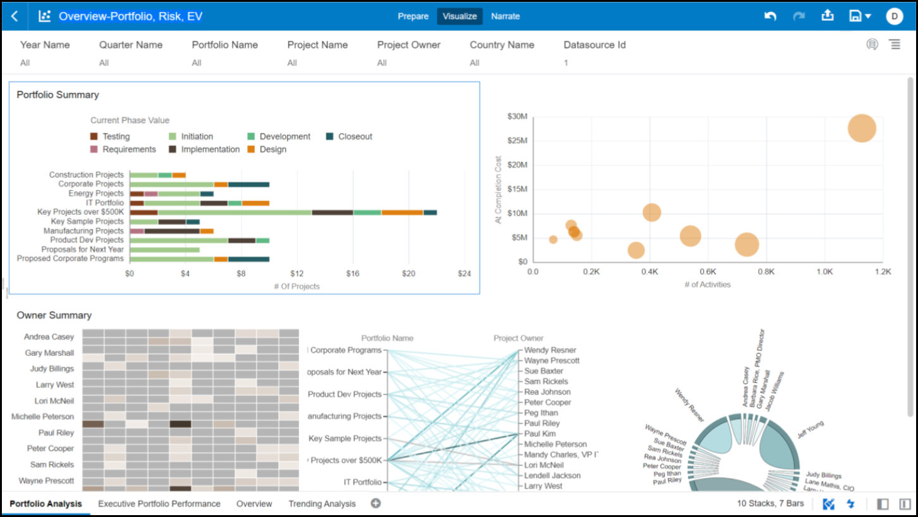Open the filter bar menu icon

[895, 44]
